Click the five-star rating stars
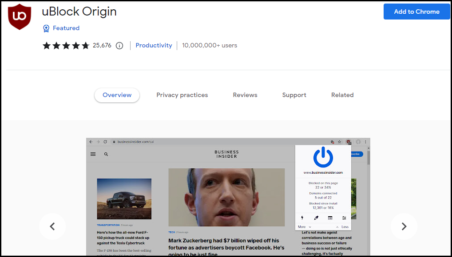 [66, 46]
